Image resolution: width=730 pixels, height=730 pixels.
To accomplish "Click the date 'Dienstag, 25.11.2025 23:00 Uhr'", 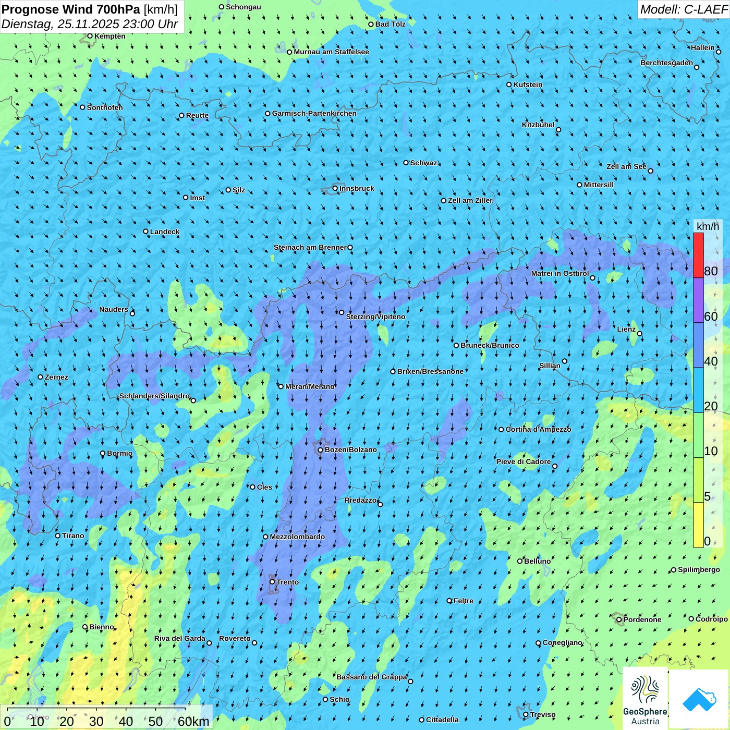I will pos(90,24).
